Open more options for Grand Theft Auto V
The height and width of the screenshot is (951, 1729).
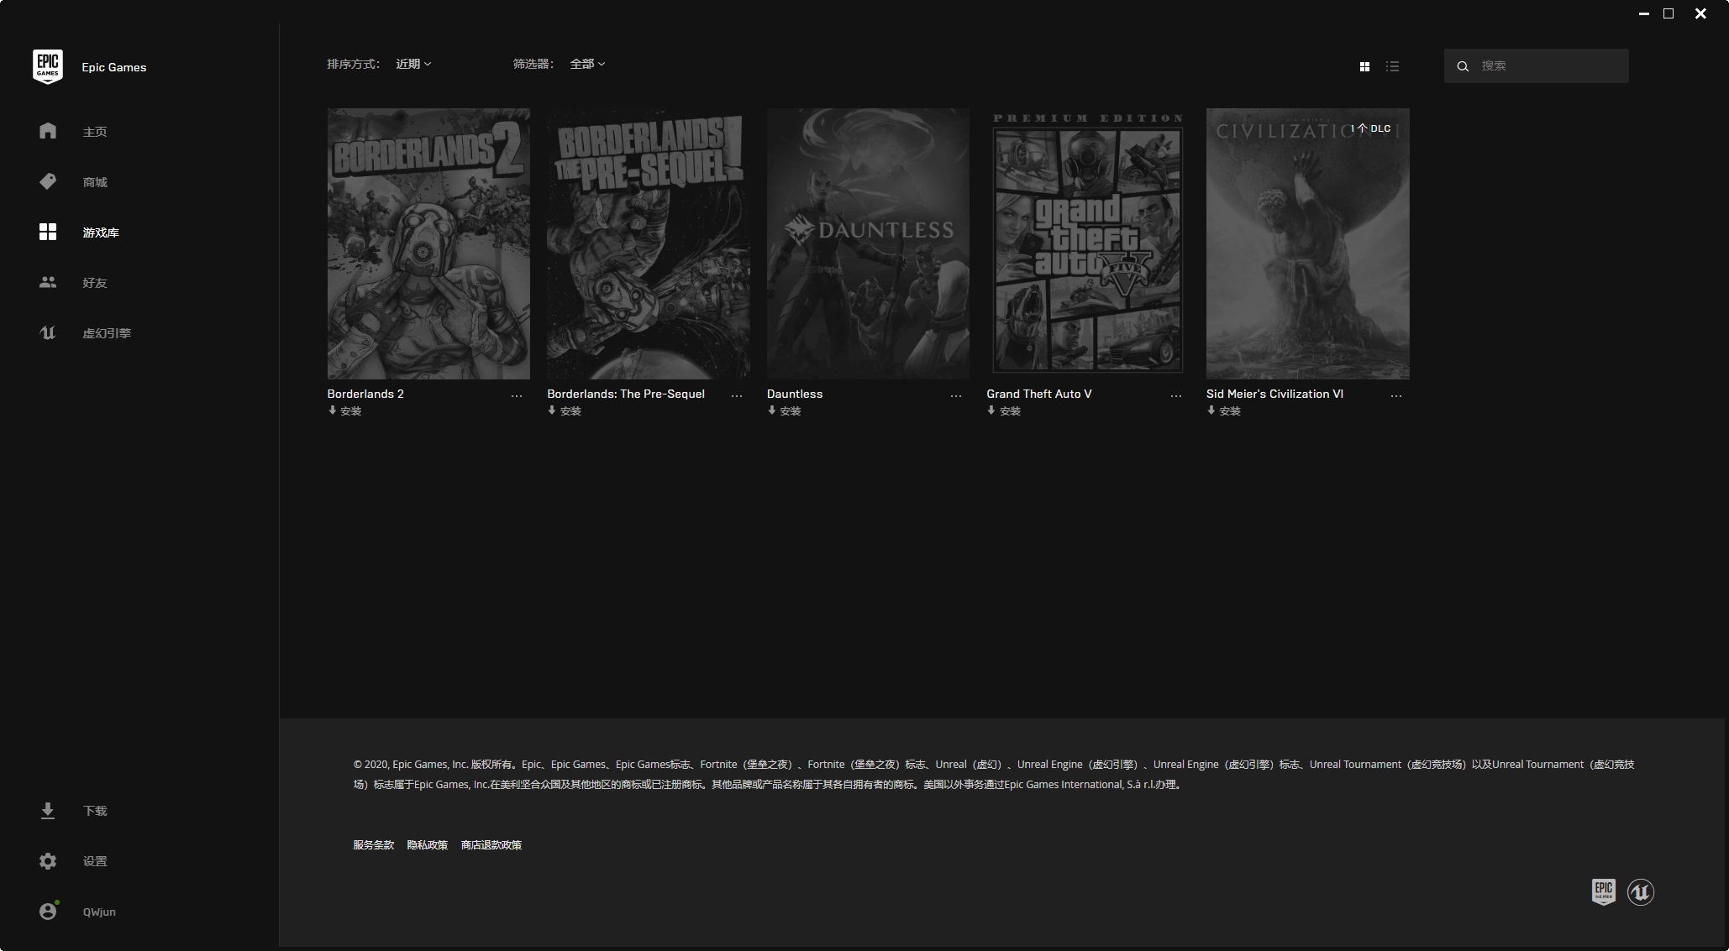point(1176,395)
